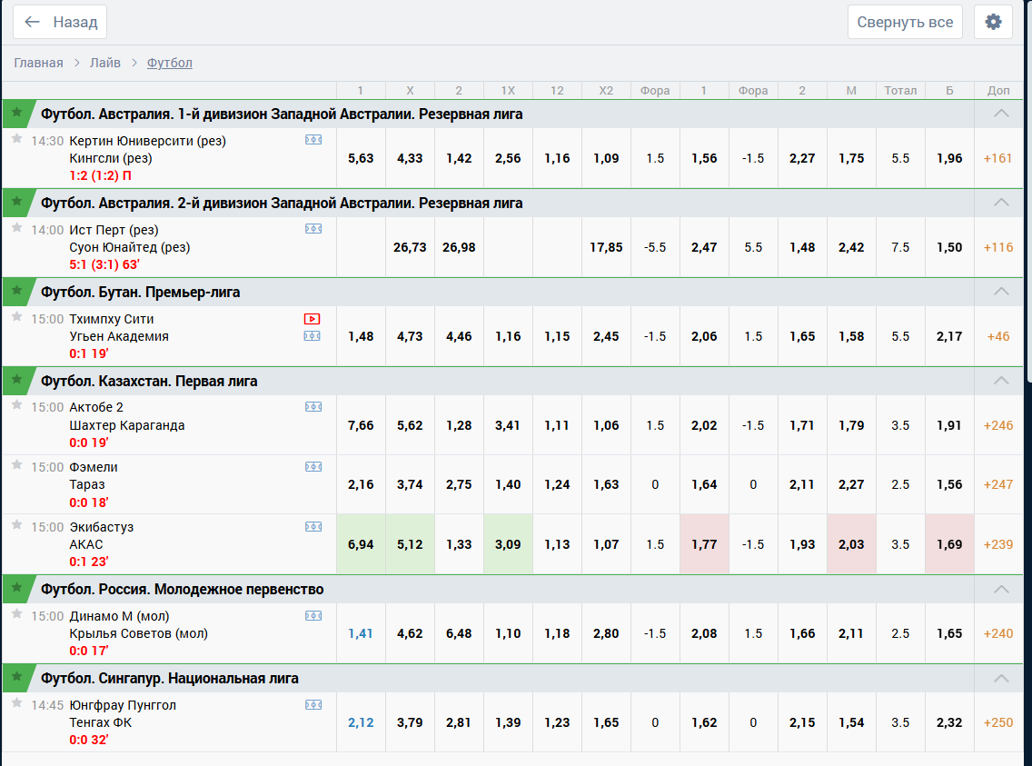Viewport: 1032px width, 766px height.
Task: Pick pink-highlighted odds 2,03 total under Экибастуз
Action: pos(851,544)
